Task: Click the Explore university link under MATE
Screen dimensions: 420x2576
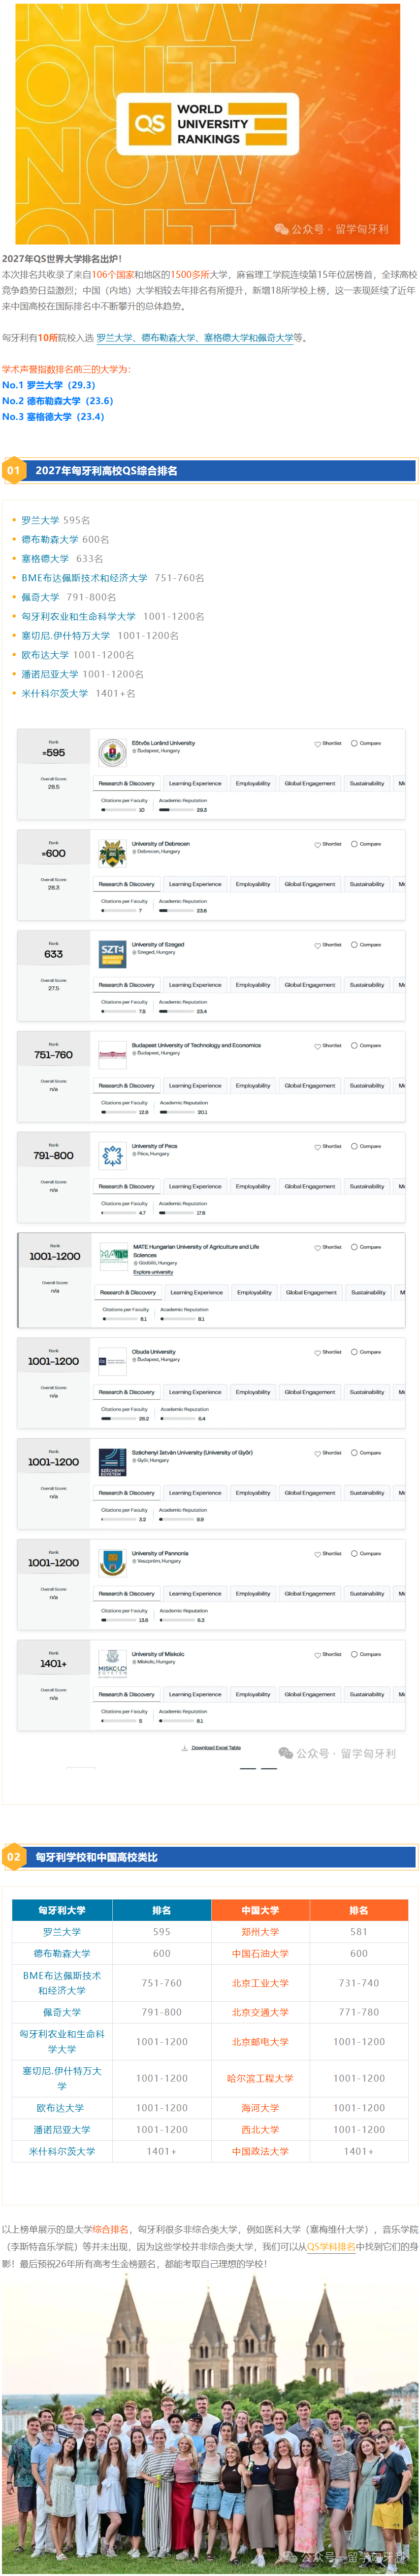Action: 153,1272
